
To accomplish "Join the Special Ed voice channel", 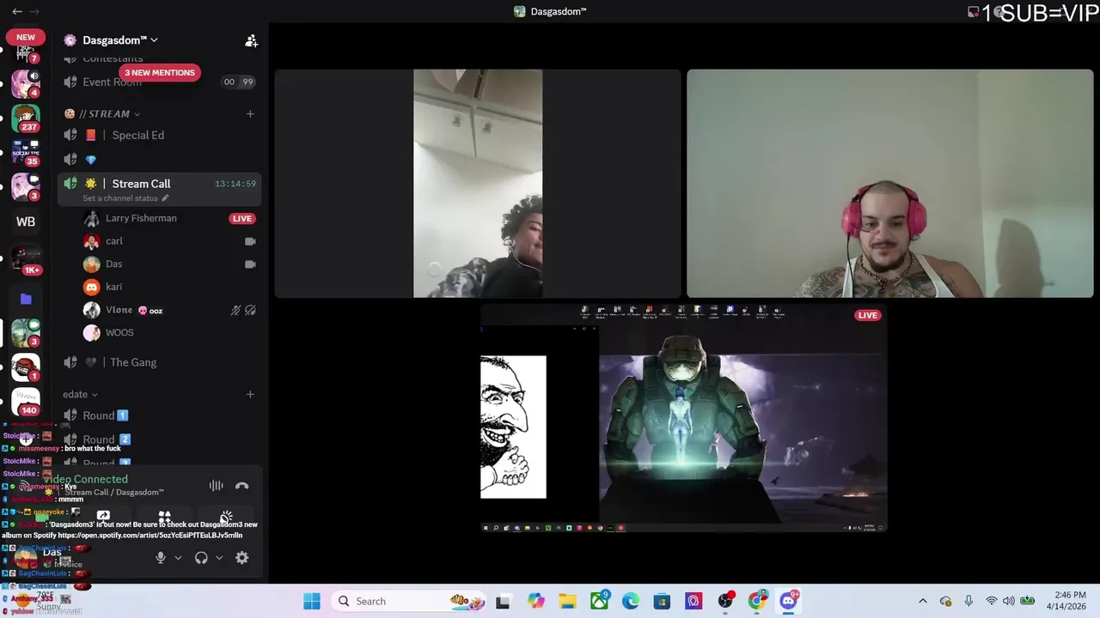I will 159,135.
